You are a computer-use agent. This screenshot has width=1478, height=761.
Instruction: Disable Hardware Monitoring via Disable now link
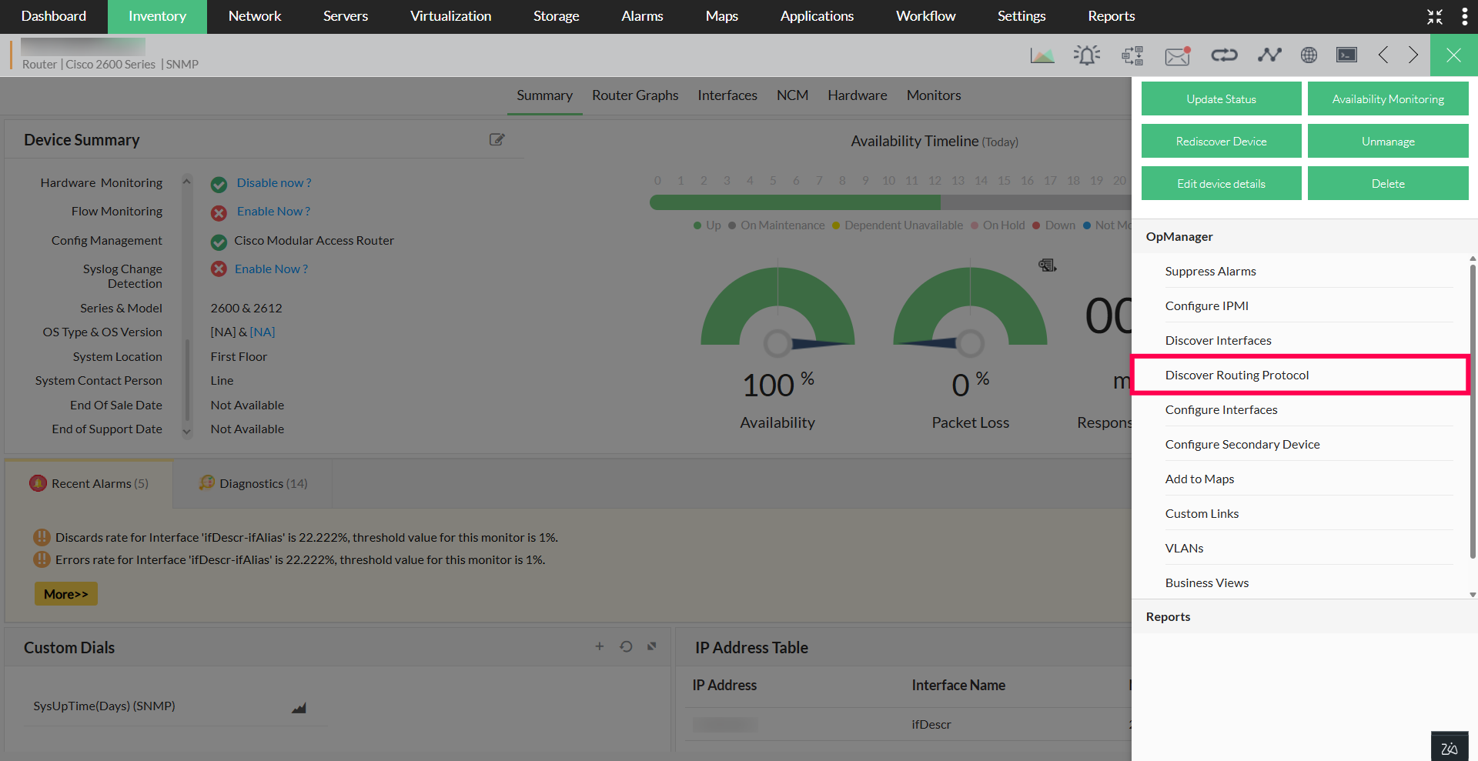point(273,183)
